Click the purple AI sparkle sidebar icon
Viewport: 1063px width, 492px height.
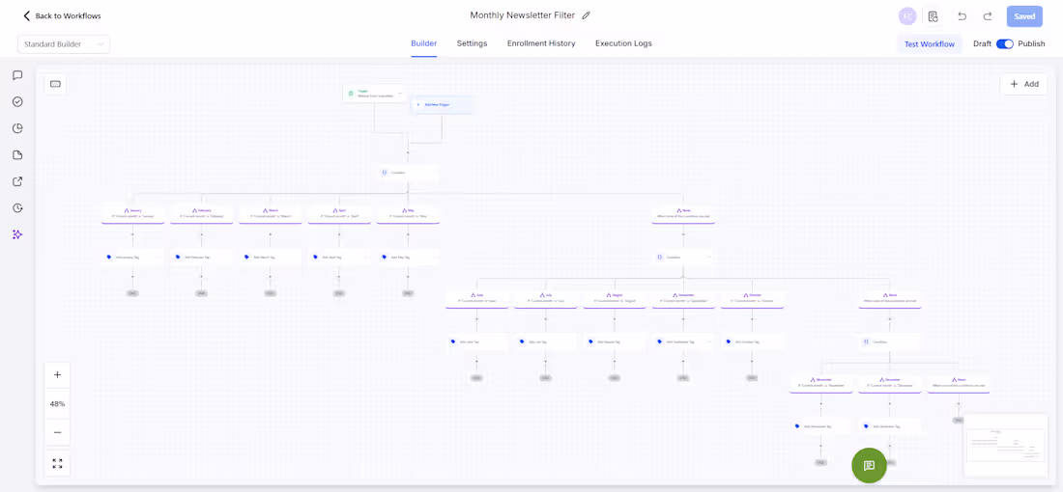click(17, 234)
